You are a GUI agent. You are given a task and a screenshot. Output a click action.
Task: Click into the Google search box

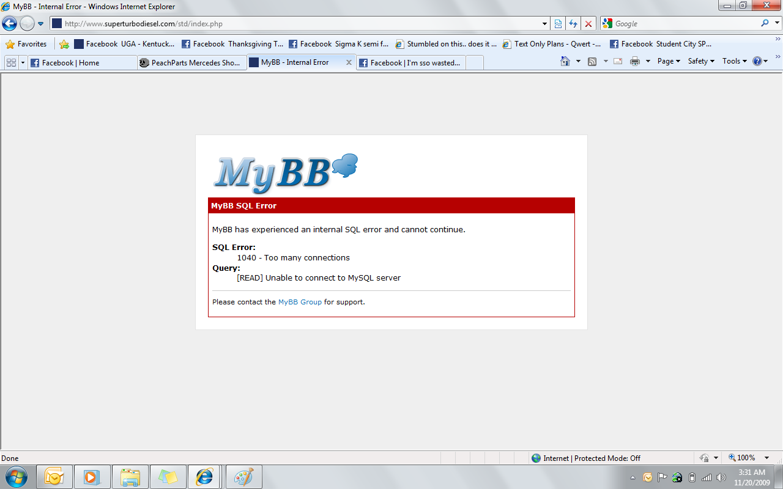click(x=685, y=24)
